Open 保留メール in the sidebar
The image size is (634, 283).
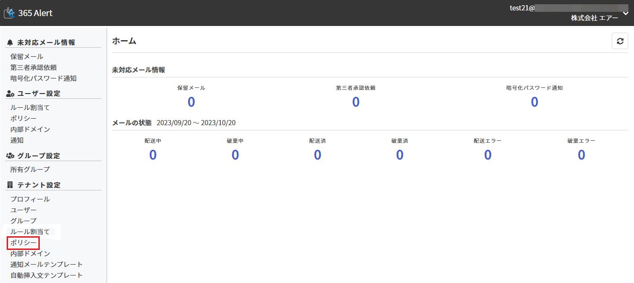(27, 57)
